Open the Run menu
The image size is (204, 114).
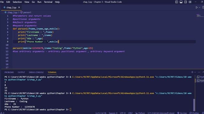pyautogui.click(x=39, y=2)
